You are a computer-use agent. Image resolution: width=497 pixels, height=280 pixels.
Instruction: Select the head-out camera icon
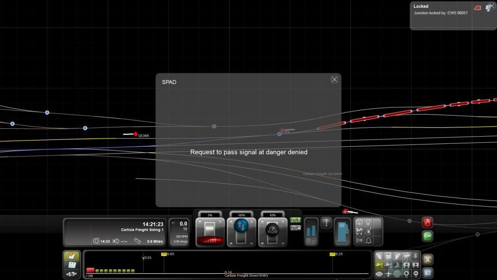click(x=397, y=256)
